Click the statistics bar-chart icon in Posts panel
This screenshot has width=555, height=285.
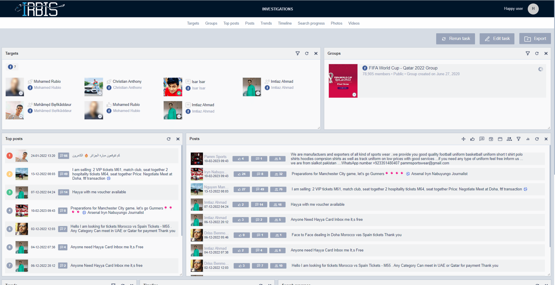click(x=528, y=139)
